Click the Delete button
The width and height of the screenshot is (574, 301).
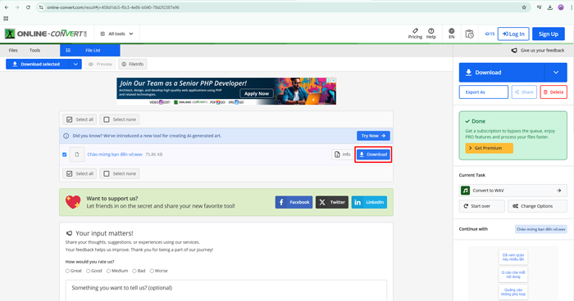coord(553,92)
